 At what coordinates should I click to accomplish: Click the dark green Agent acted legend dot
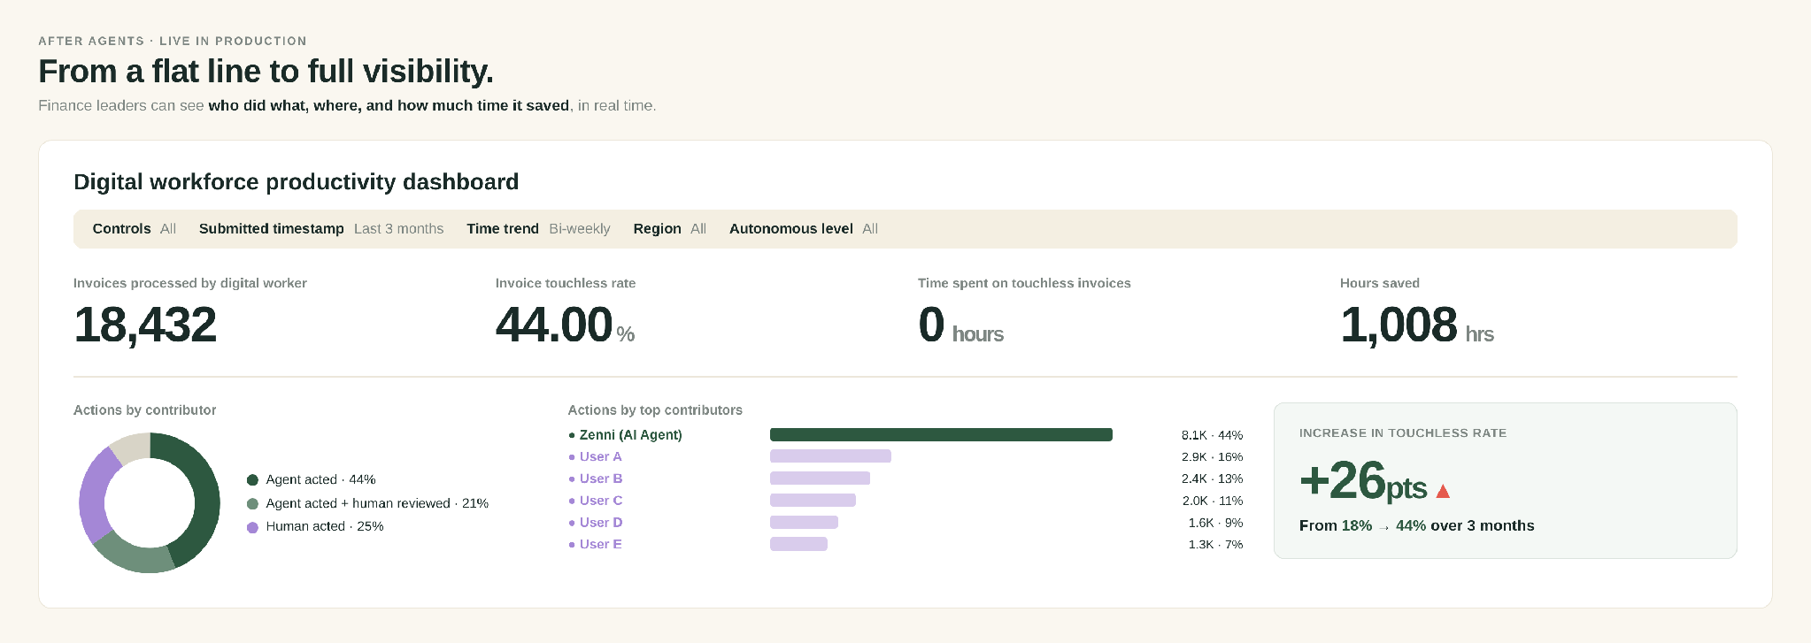click(x=252, y=479)
